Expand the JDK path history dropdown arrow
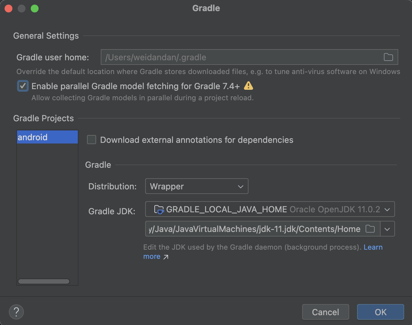The image size is (412, 325). pos(387,229)
